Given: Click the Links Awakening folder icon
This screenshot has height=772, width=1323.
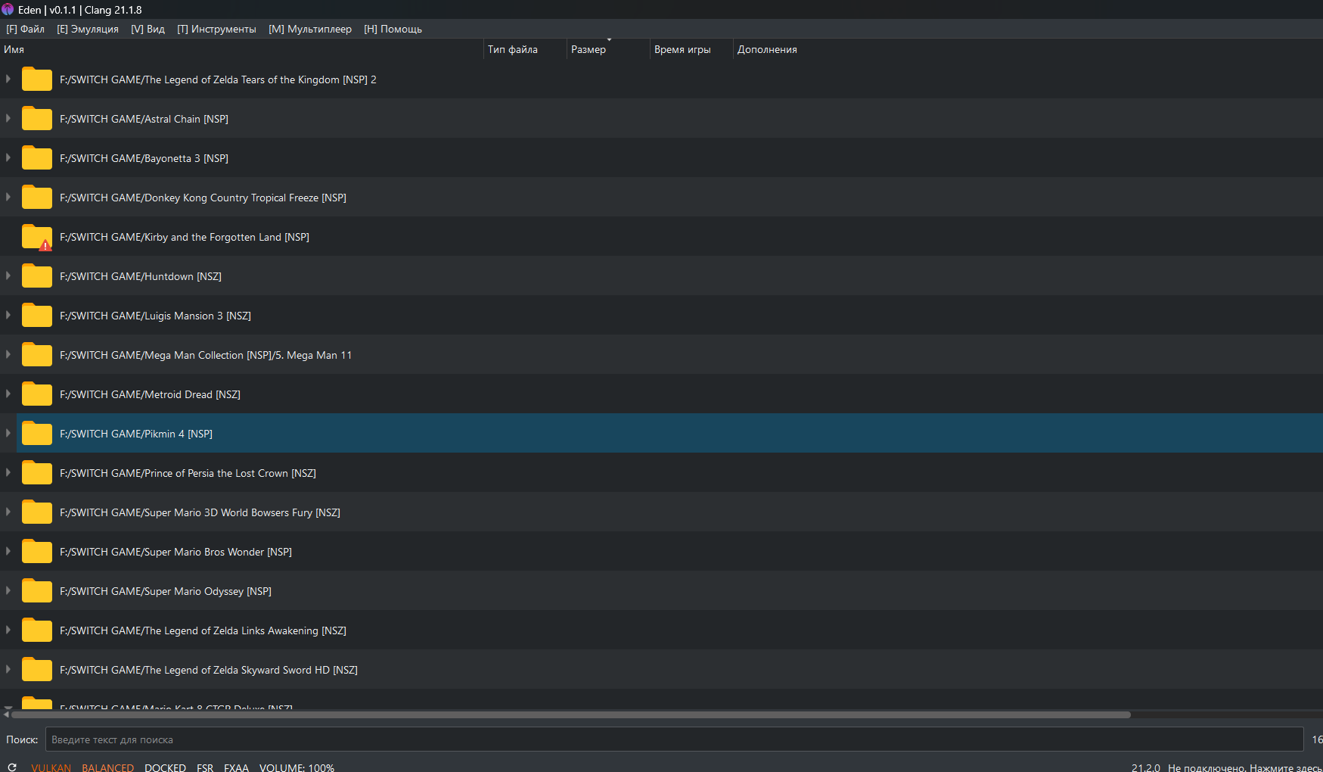Looking at the screenshot, I should (36, 630).
